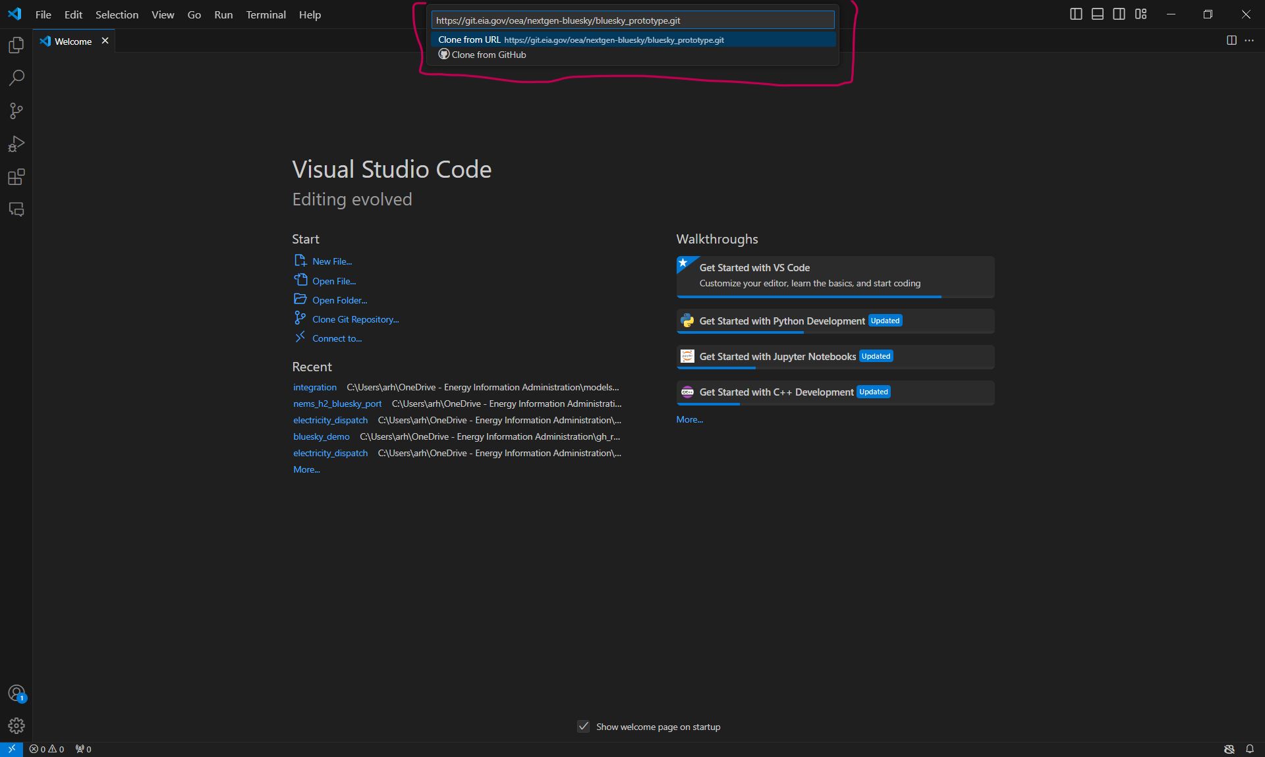Viewport: 1265px width, 757px height.
Task: Open the Search view in activity bar
Action: pyautogui.click(x=16, y=78)
